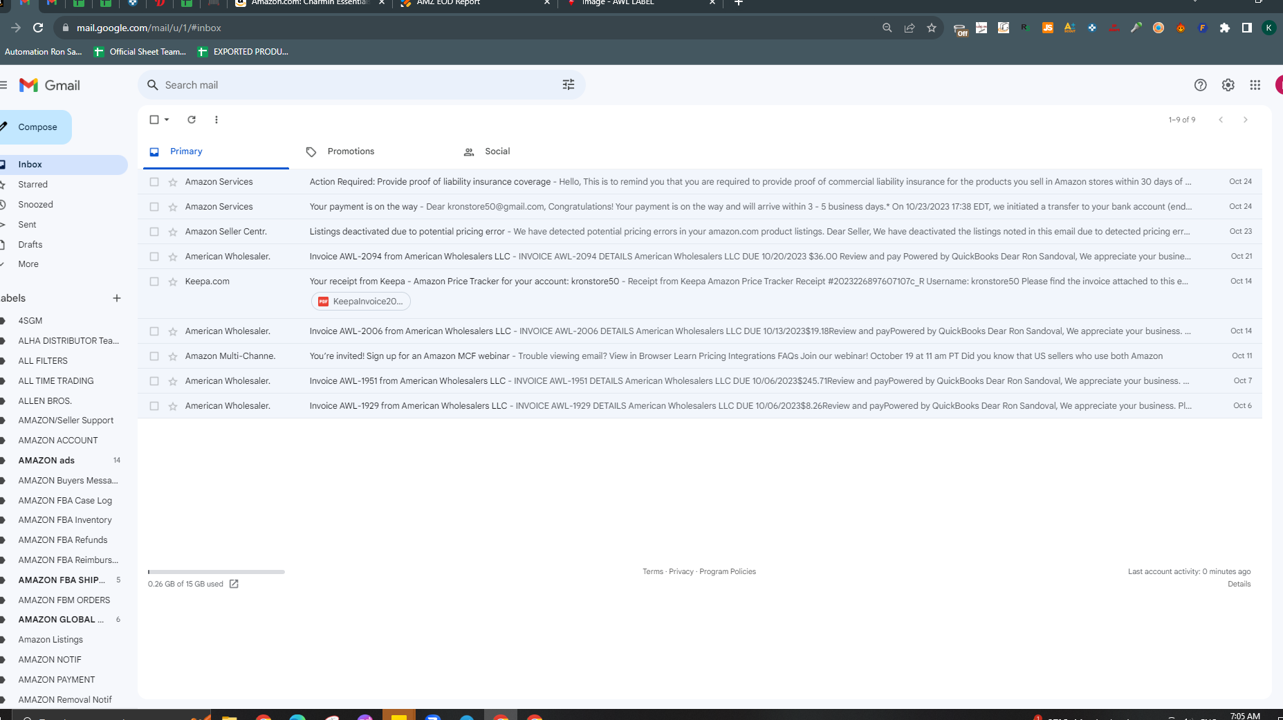Click the storage usage progress bar

pos(216,572)
